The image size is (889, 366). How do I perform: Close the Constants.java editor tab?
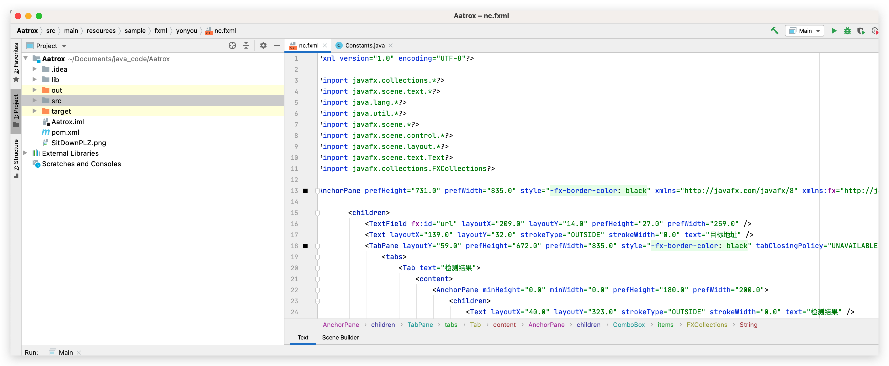[391, 45]
